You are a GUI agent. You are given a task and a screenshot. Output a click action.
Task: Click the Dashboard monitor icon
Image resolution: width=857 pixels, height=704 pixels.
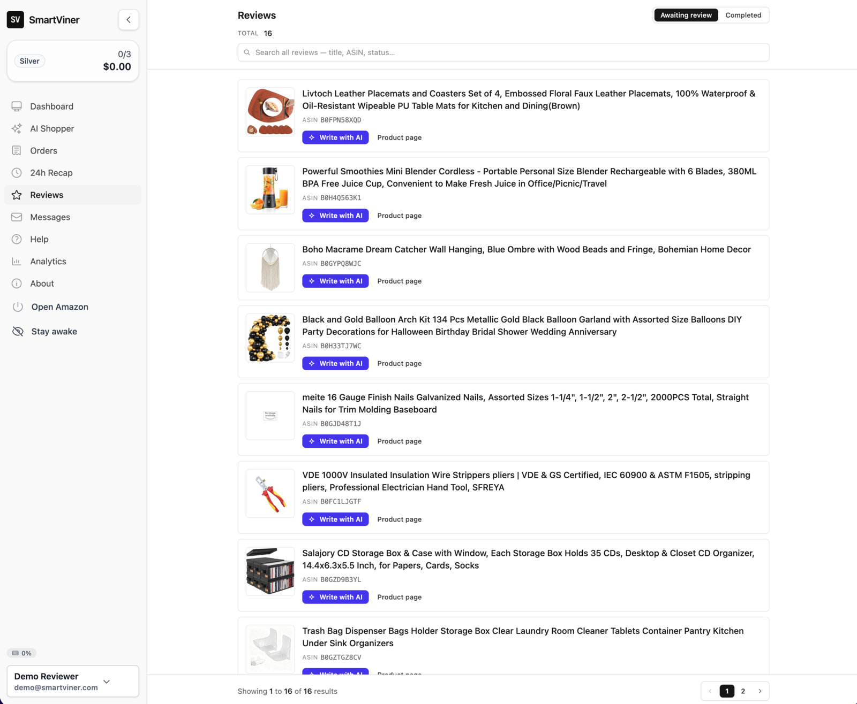(17, 106)
